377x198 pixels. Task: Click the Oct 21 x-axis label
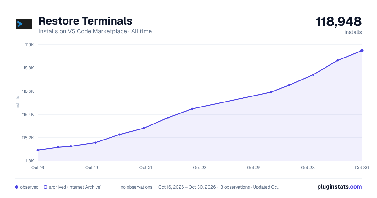146,168
